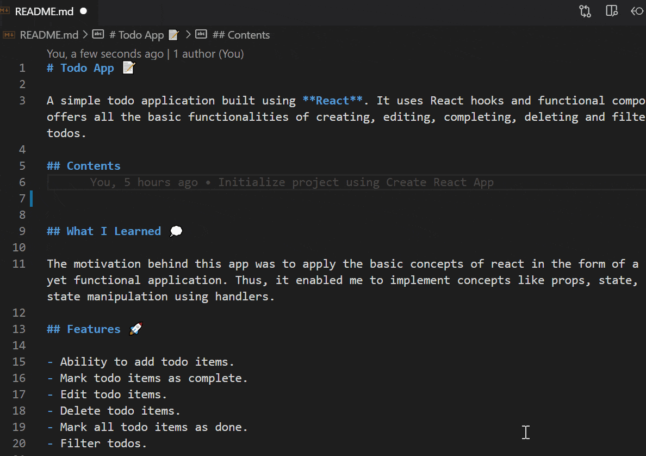Viewport: 646px width, 456px height.
Task: Expand the '## Contents' breadcrumb
Action: [x=241, y=35]
